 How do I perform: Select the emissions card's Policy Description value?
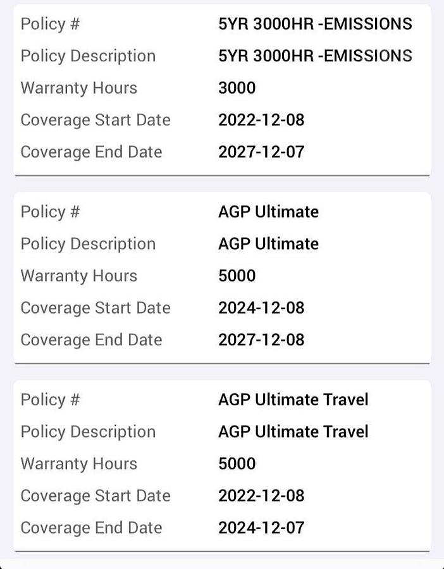[x=315, y=56]
